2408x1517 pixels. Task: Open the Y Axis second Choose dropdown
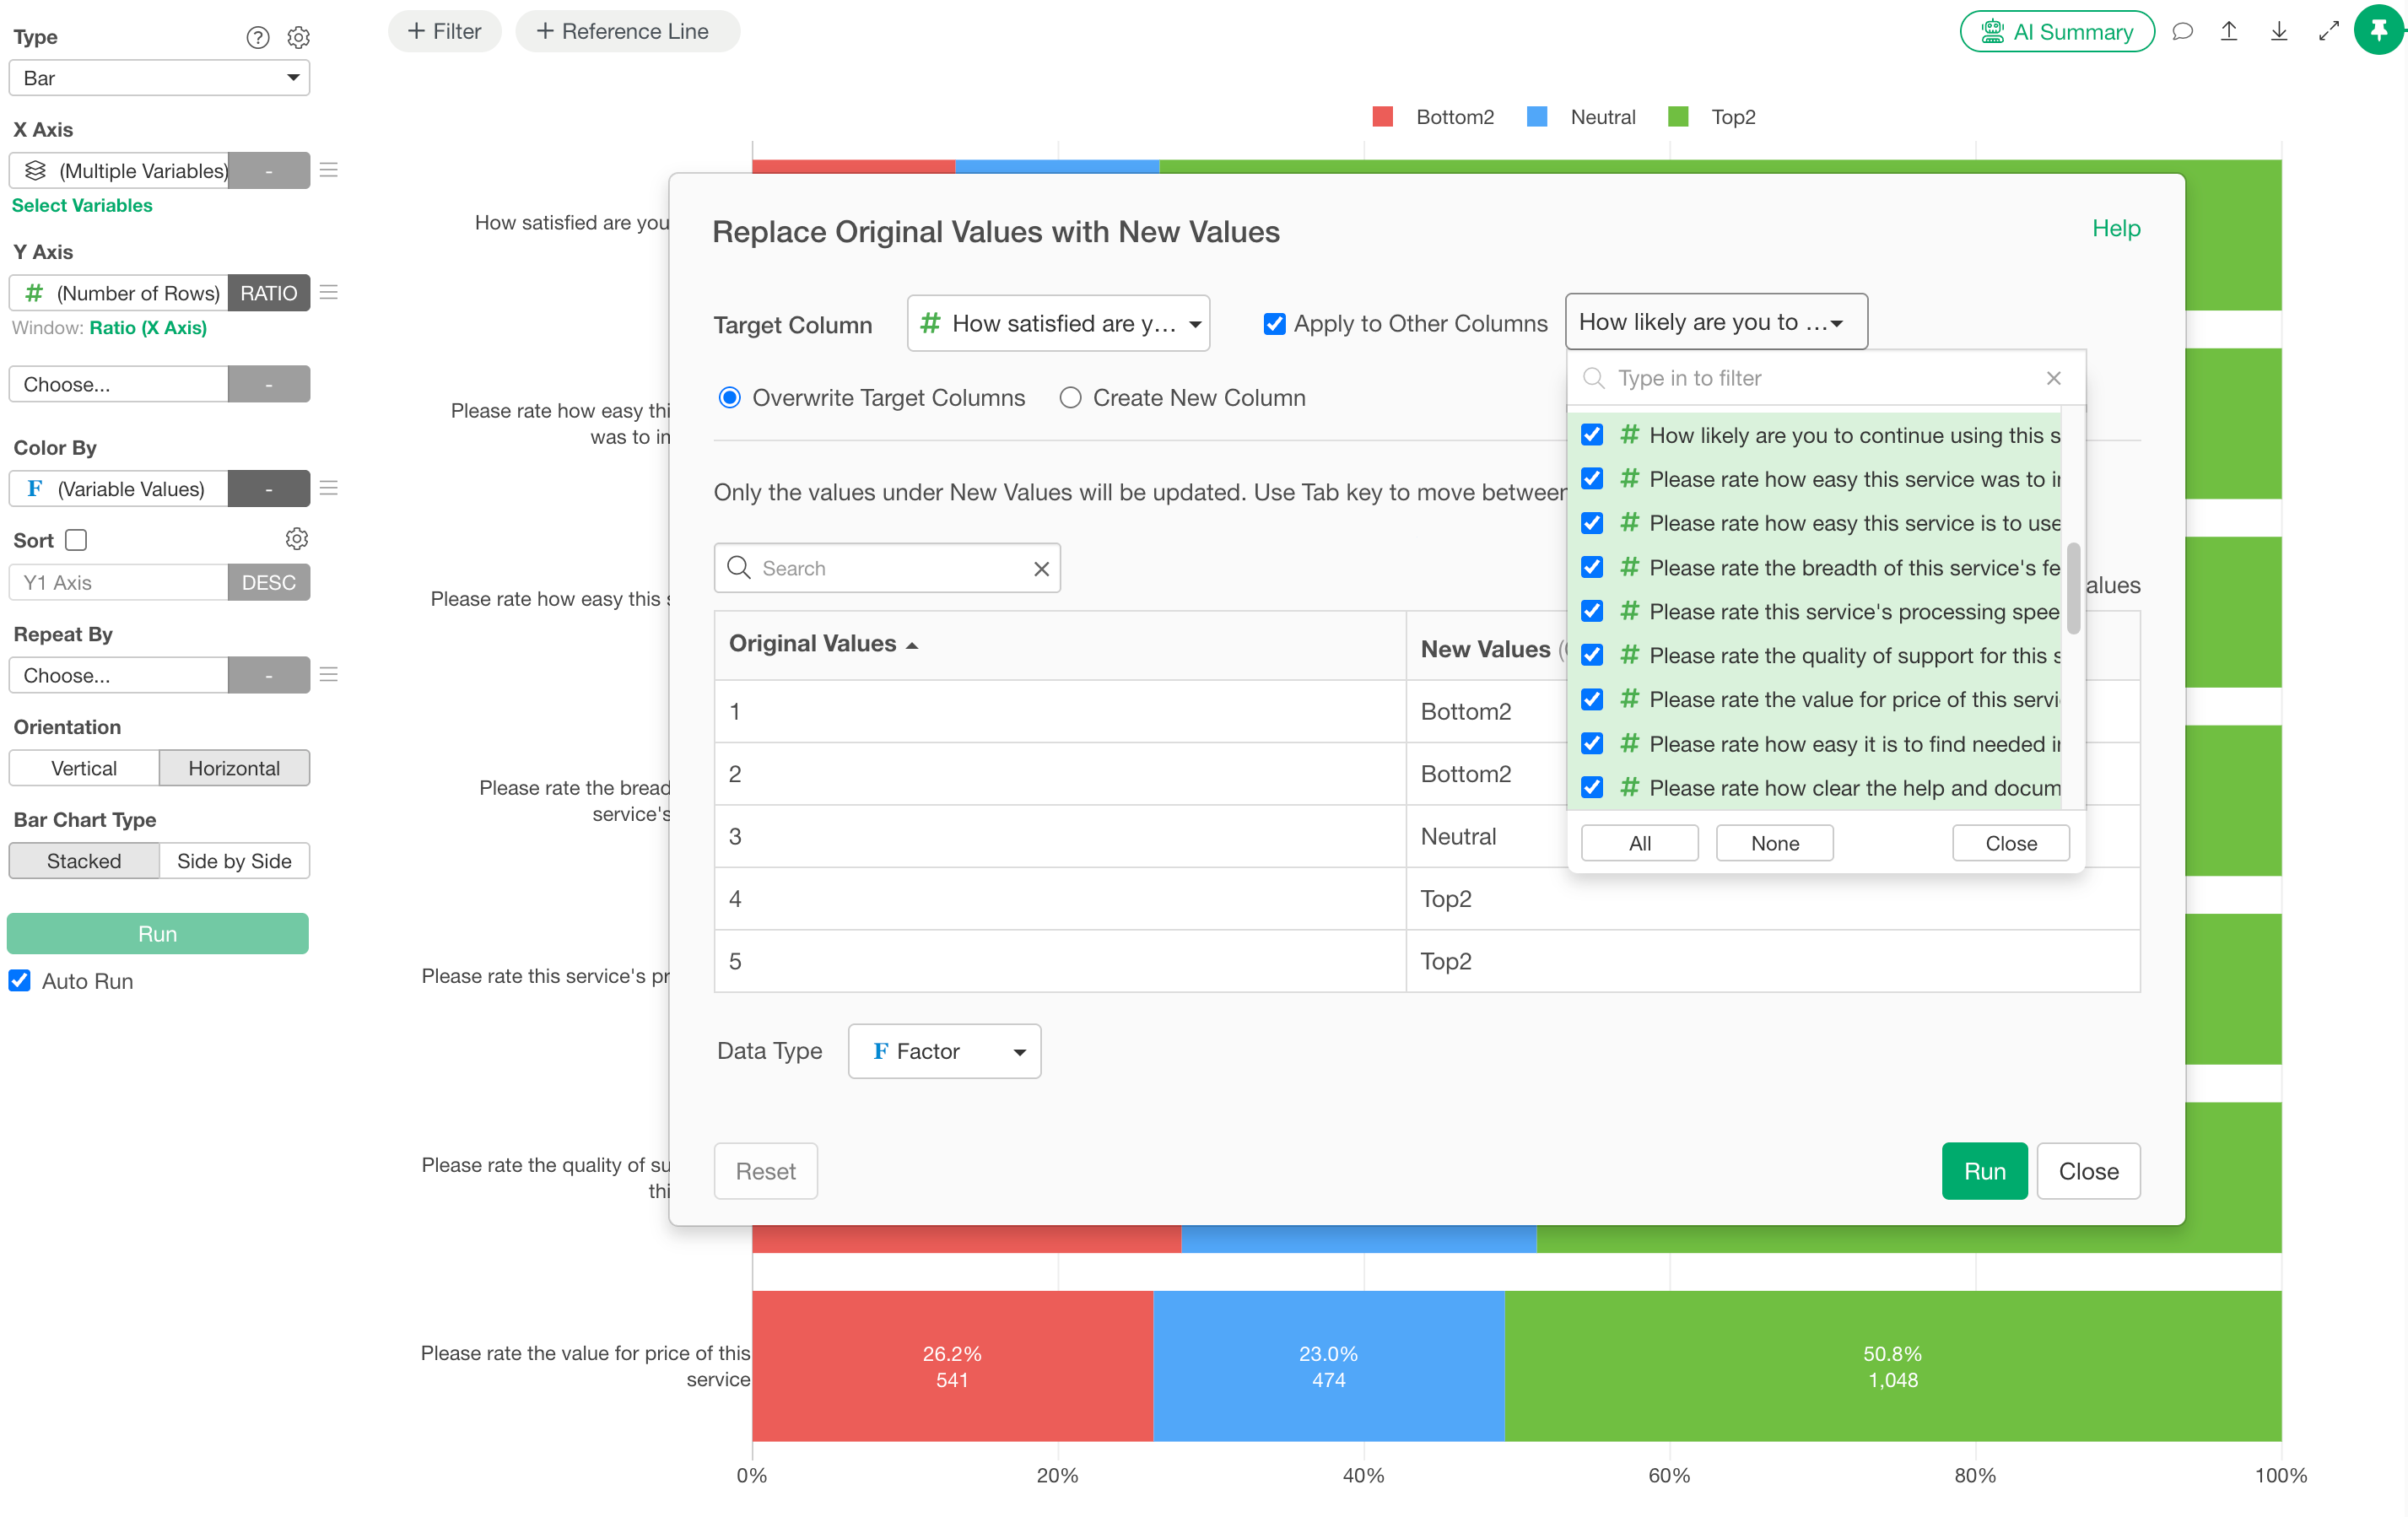(x=118, y=384)
